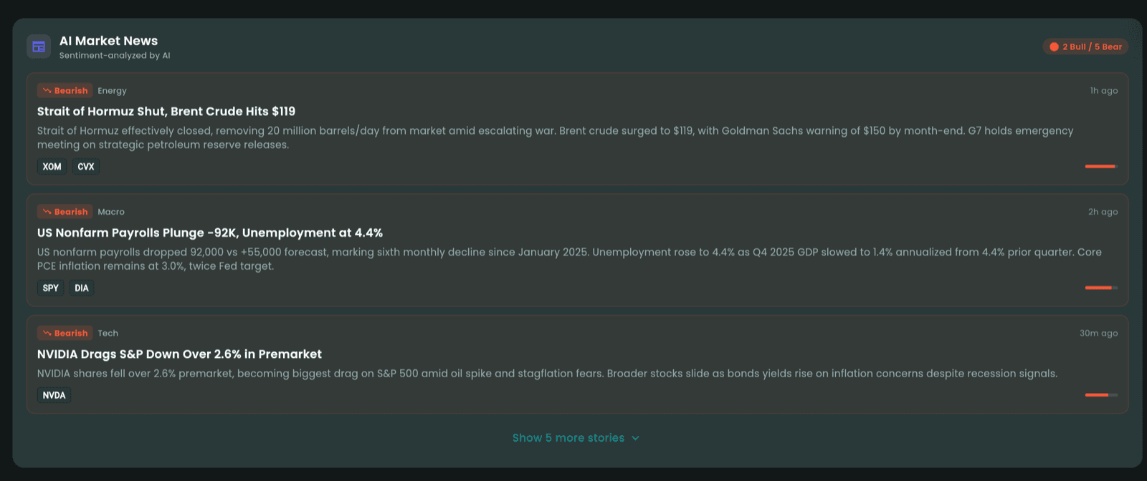
Task: Click the Macro category label
Action: click(111, 212)
